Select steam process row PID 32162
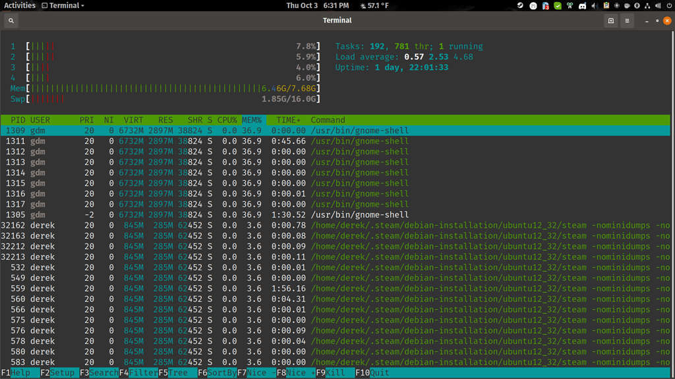675x379 pixels. tap(336, 225)
